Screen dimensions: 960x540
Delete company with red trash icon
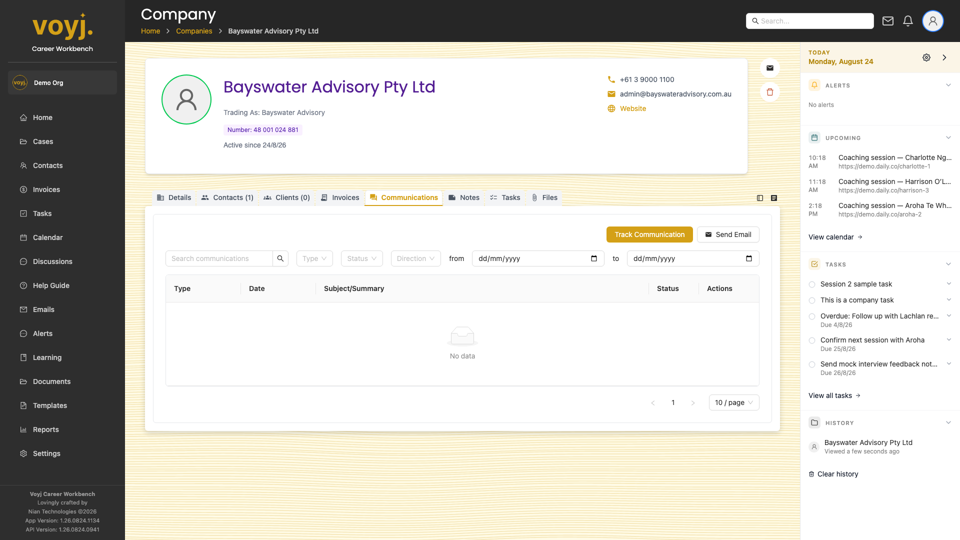(x=770, y=92)
